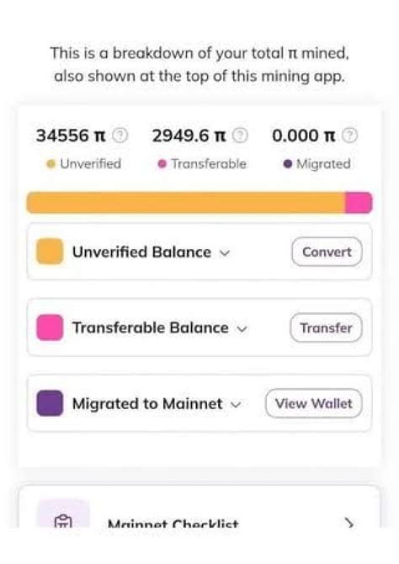Open the help icon beside 0.000 π

[x=349, y=136]
